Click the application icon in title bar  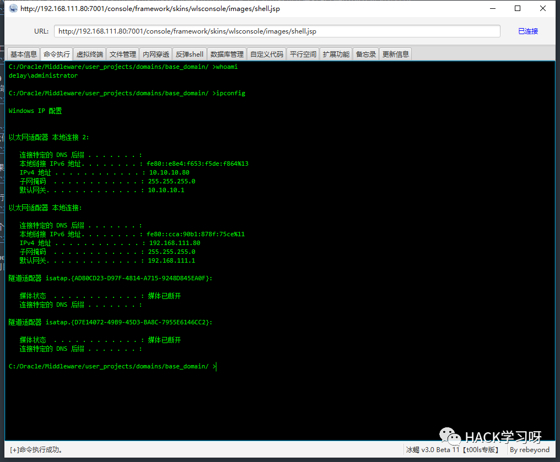click(13, 8)
